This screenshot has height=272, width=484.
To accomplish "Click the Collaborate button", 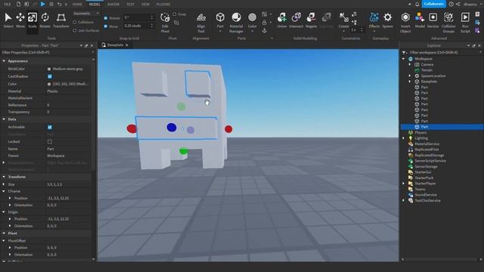I will [433, 4].
